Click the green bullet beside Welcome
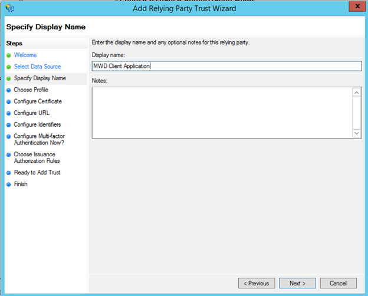Image resolution: width=368 pixels, height=296 pixels. pos(9,55)
